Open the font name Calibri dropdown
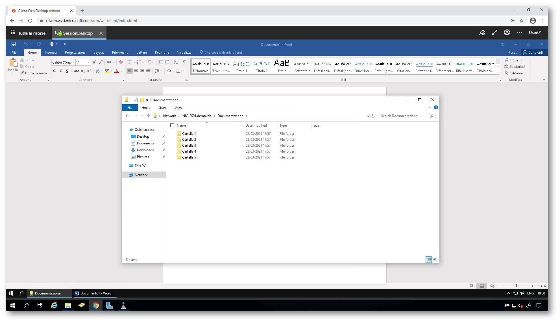The image size is (560, 323). tap(73, 62)
